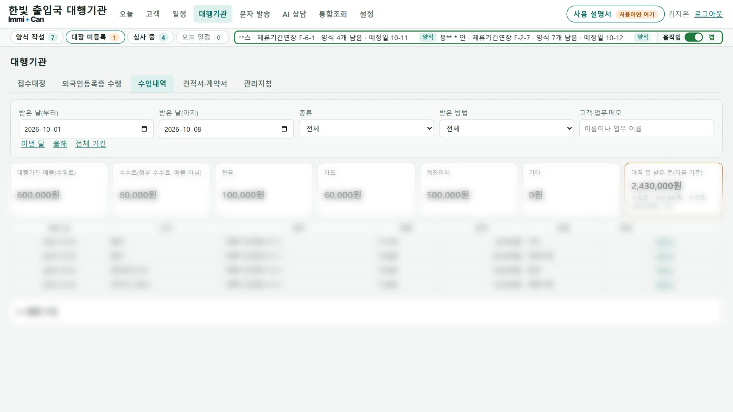The height and width of the screenshot is (412, 733).
Task: Open the 양식 작성 7 filter chip
Action: (37, 37)
